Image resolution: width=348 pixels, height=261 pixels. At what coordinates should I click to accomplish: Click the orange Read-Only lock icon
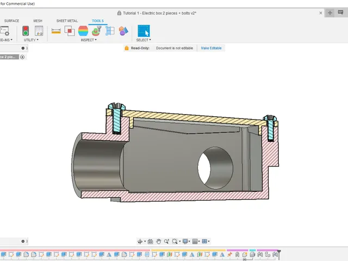[127, 48]
